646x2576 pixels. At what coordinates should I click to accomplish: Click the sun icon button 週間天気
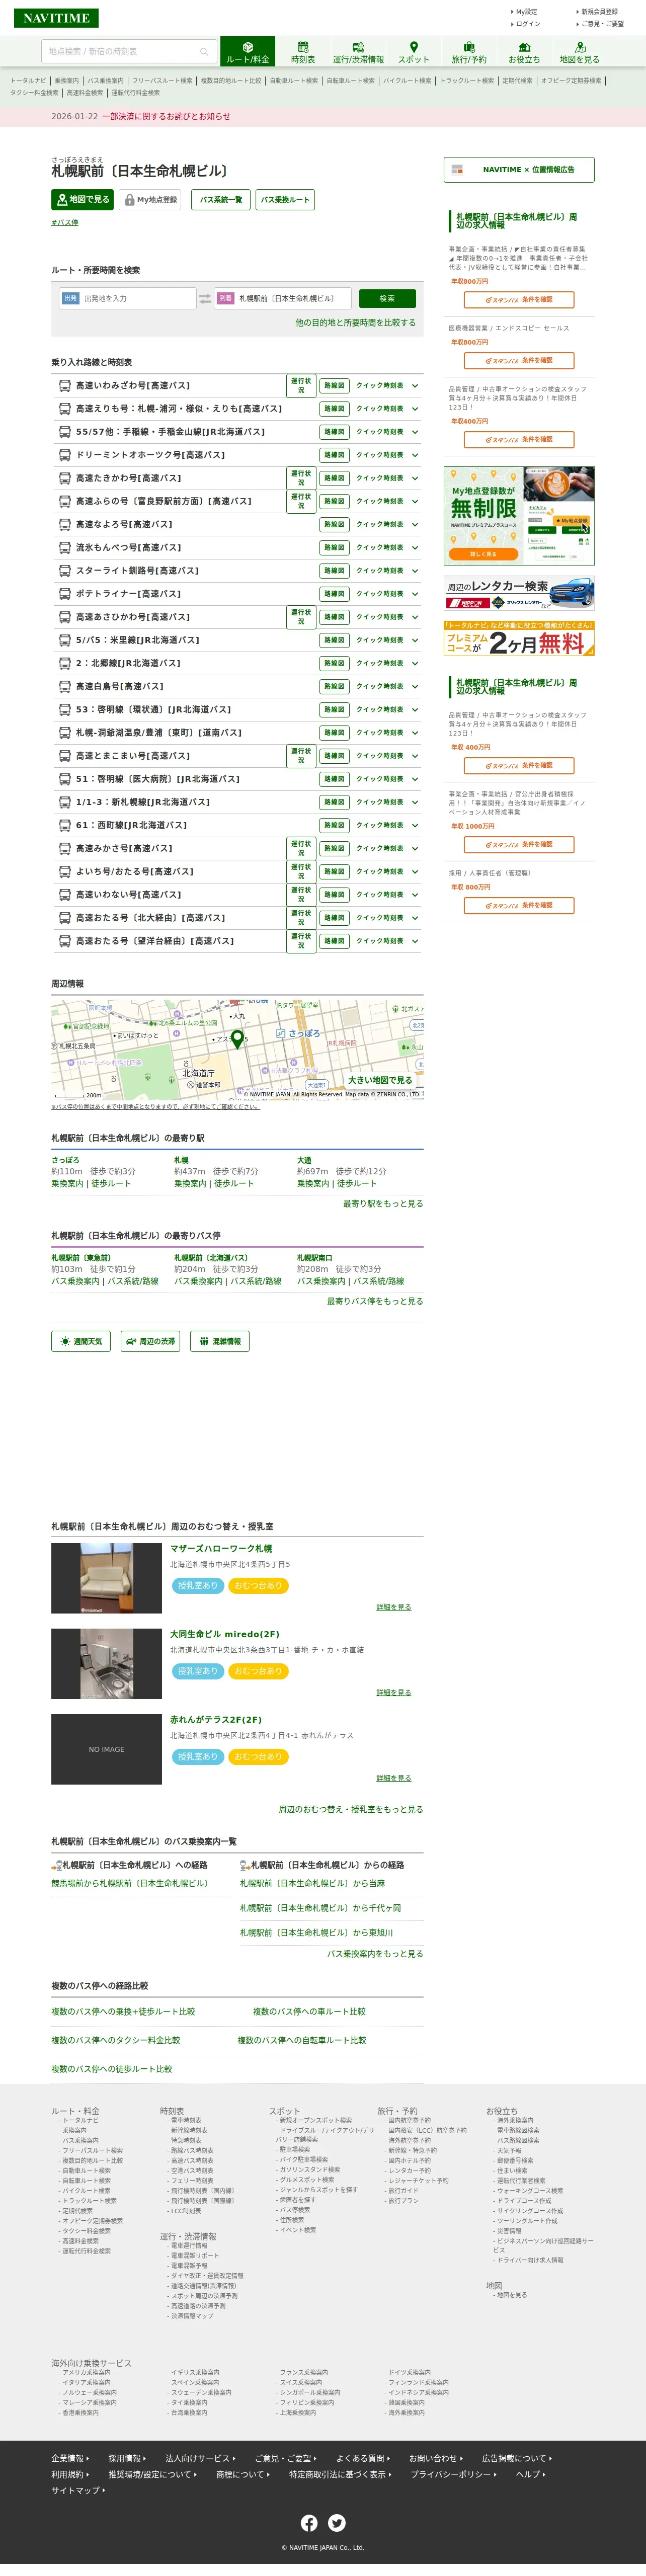pyautogui.click(x=81, y=1341)
